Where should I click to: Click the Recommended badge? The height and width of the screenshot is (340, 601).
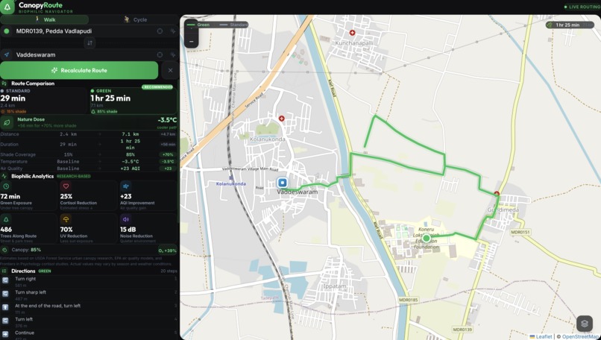coord(157,87)
